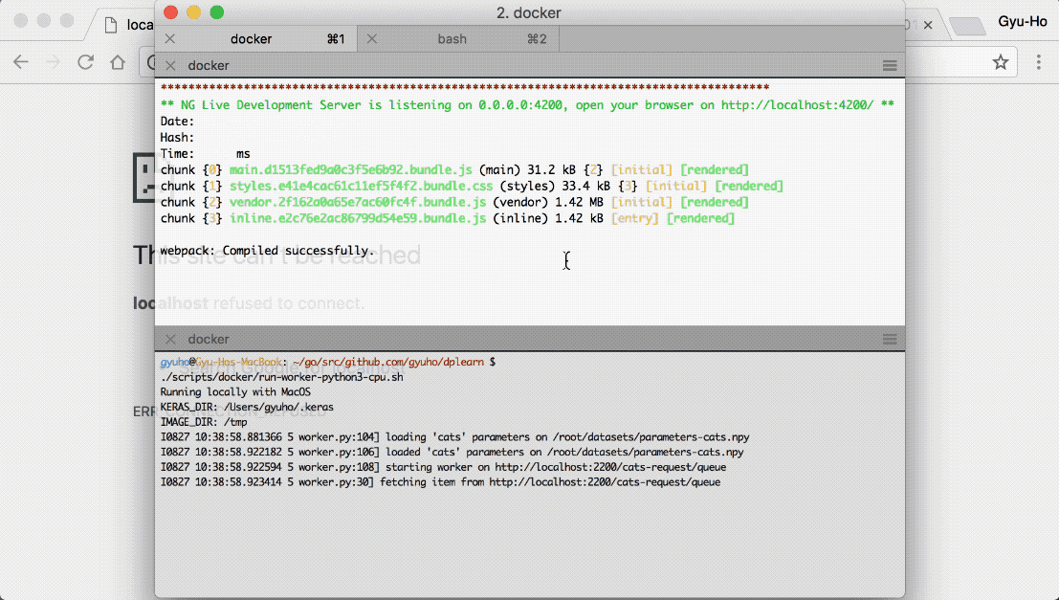Open Chrome three-dot menu
The image size is (1059, 600).
(x=1038, y=62)
